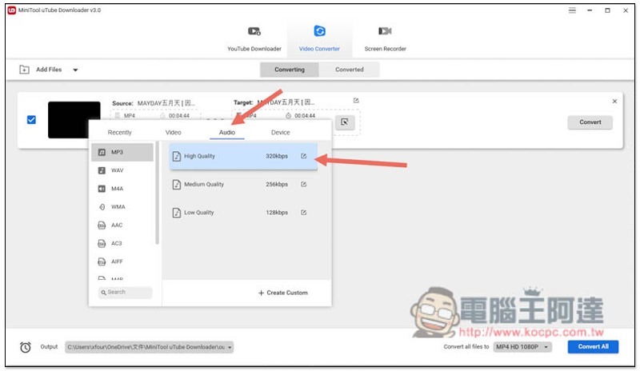
Task: Select WMA audio format
Action: [x=122, y=207]
